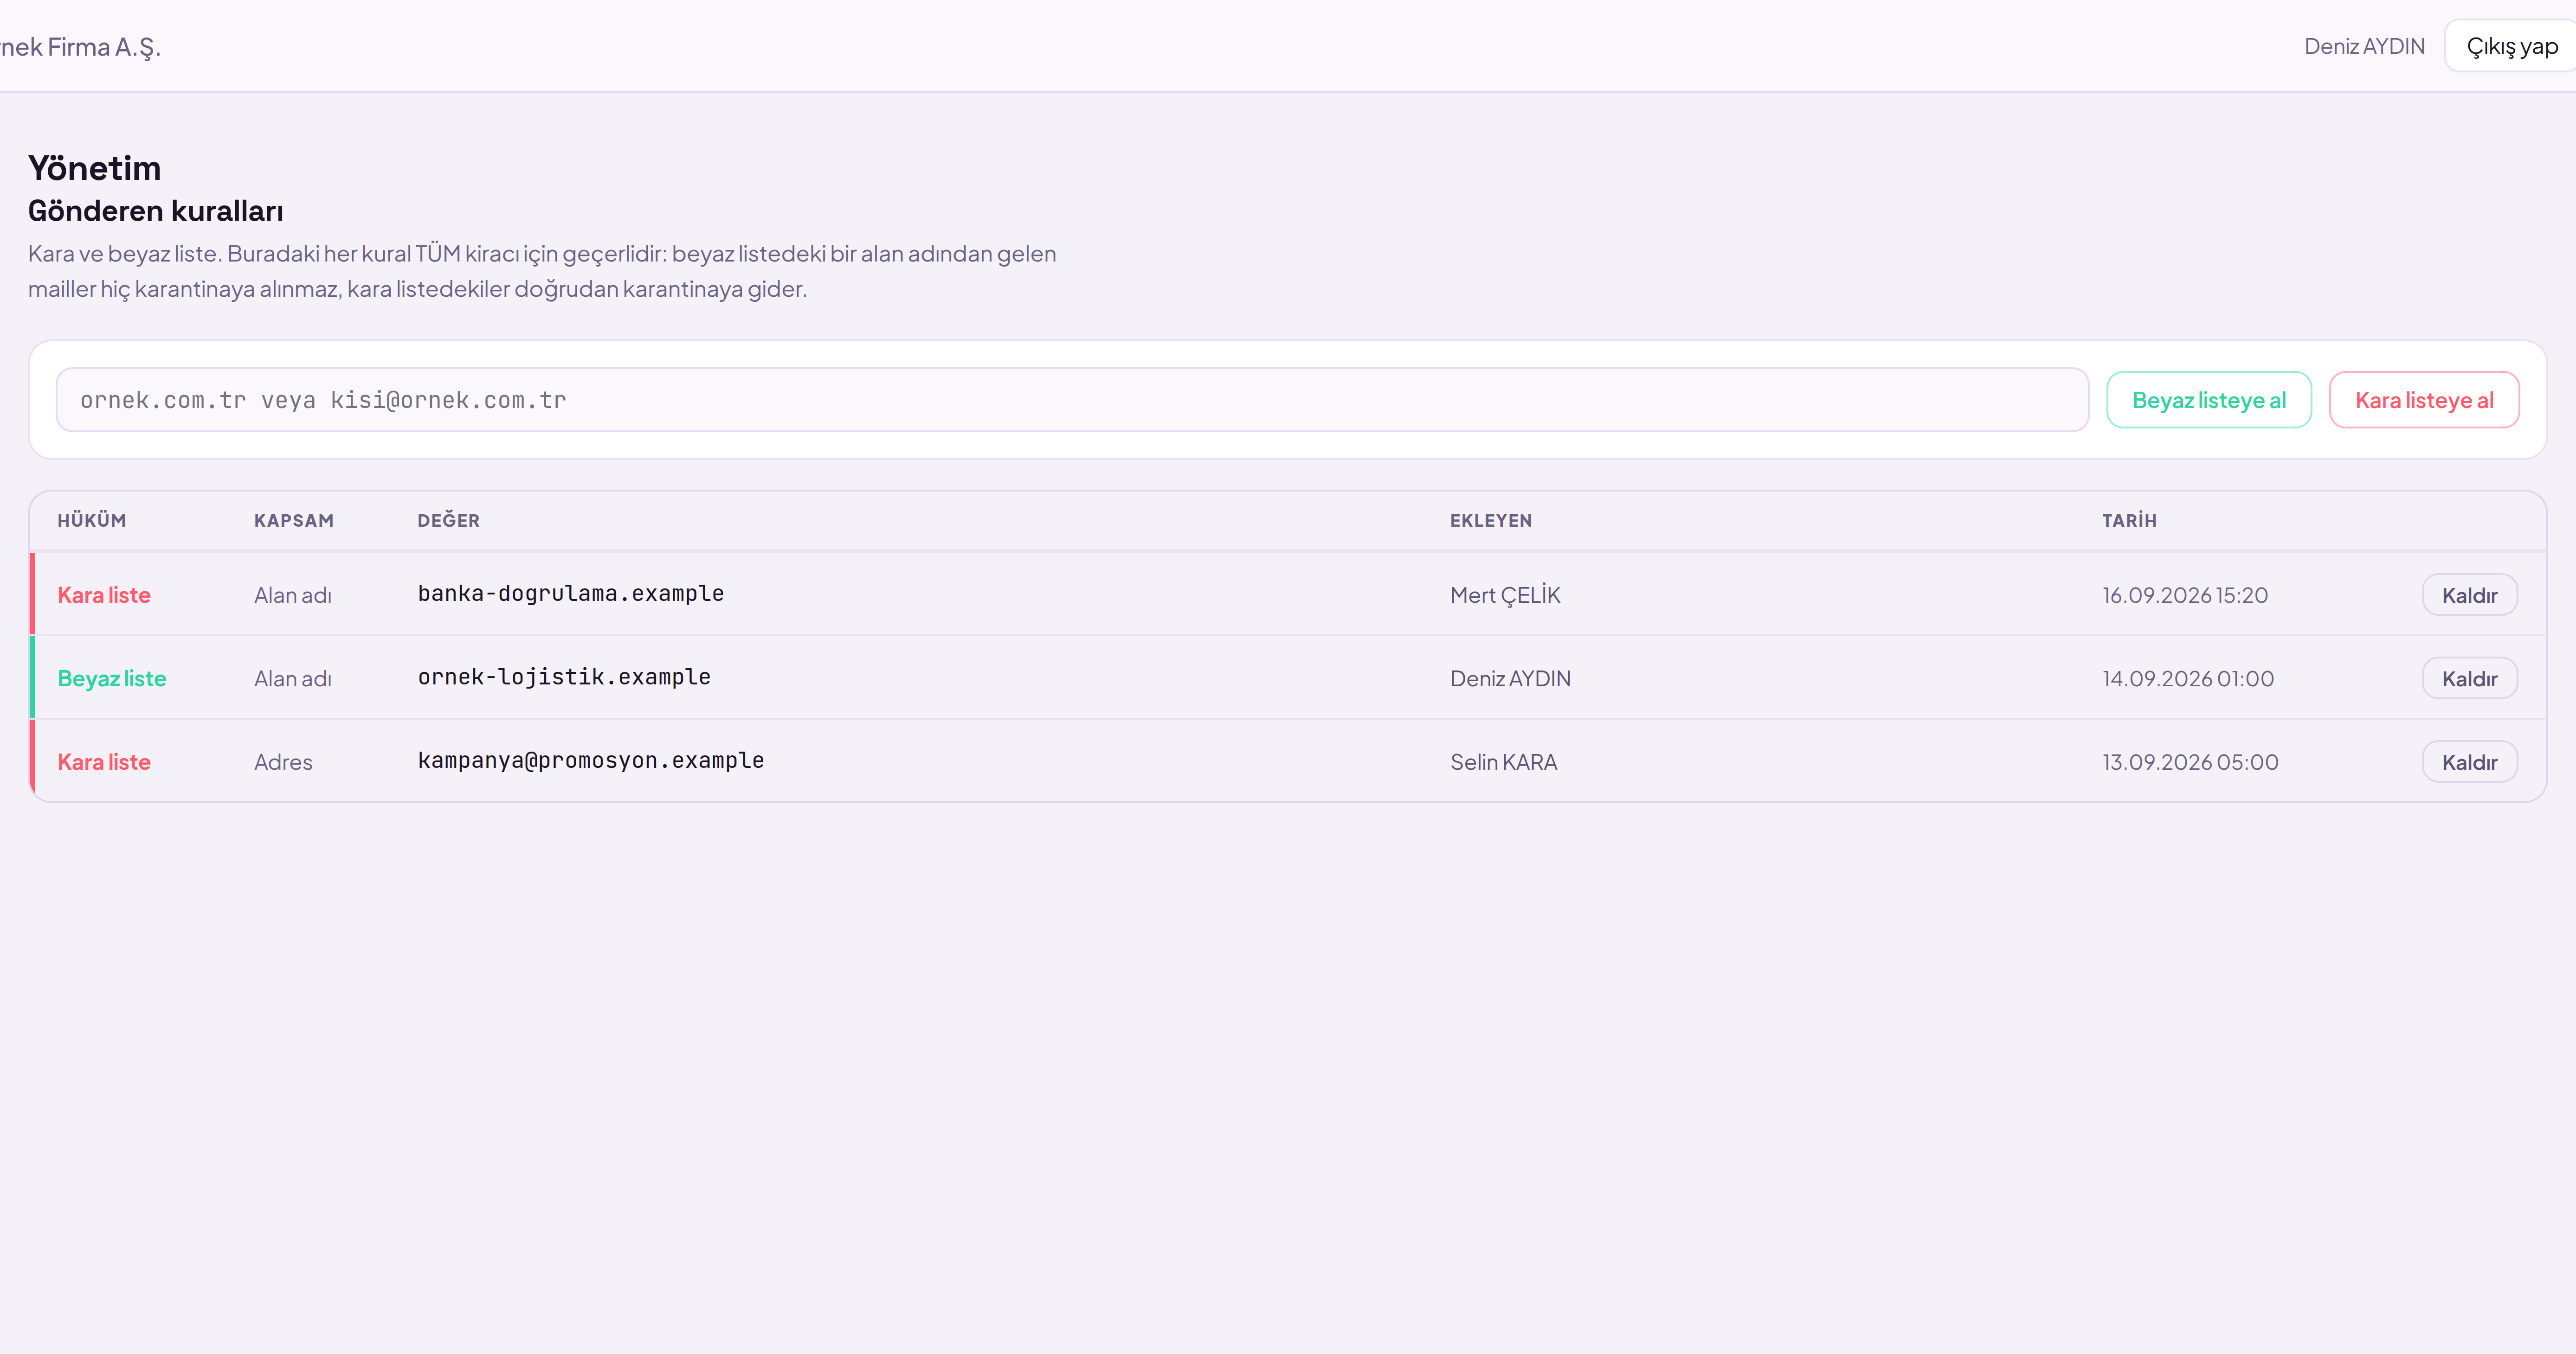Select the kampanya@promosyon.example value cell

point(591,760)
